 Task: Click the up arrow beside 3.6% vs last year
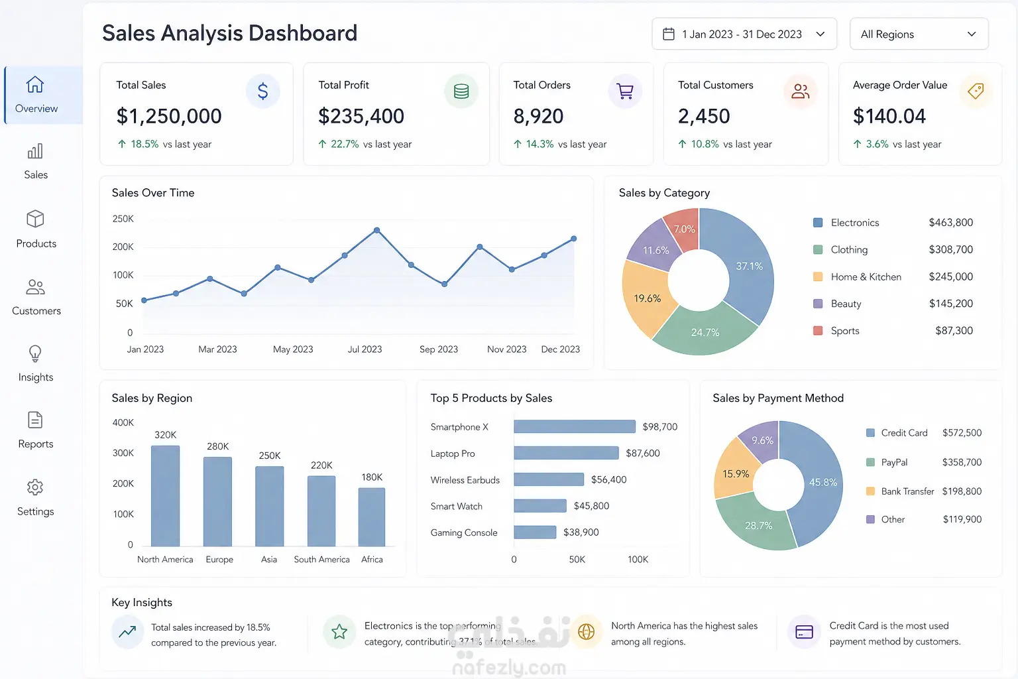point(858,144)
